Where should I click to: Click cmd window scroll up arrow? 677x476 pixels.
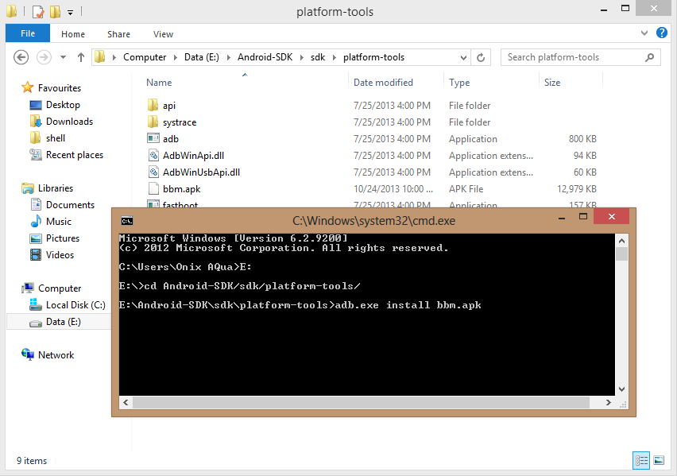coord(621,241)
